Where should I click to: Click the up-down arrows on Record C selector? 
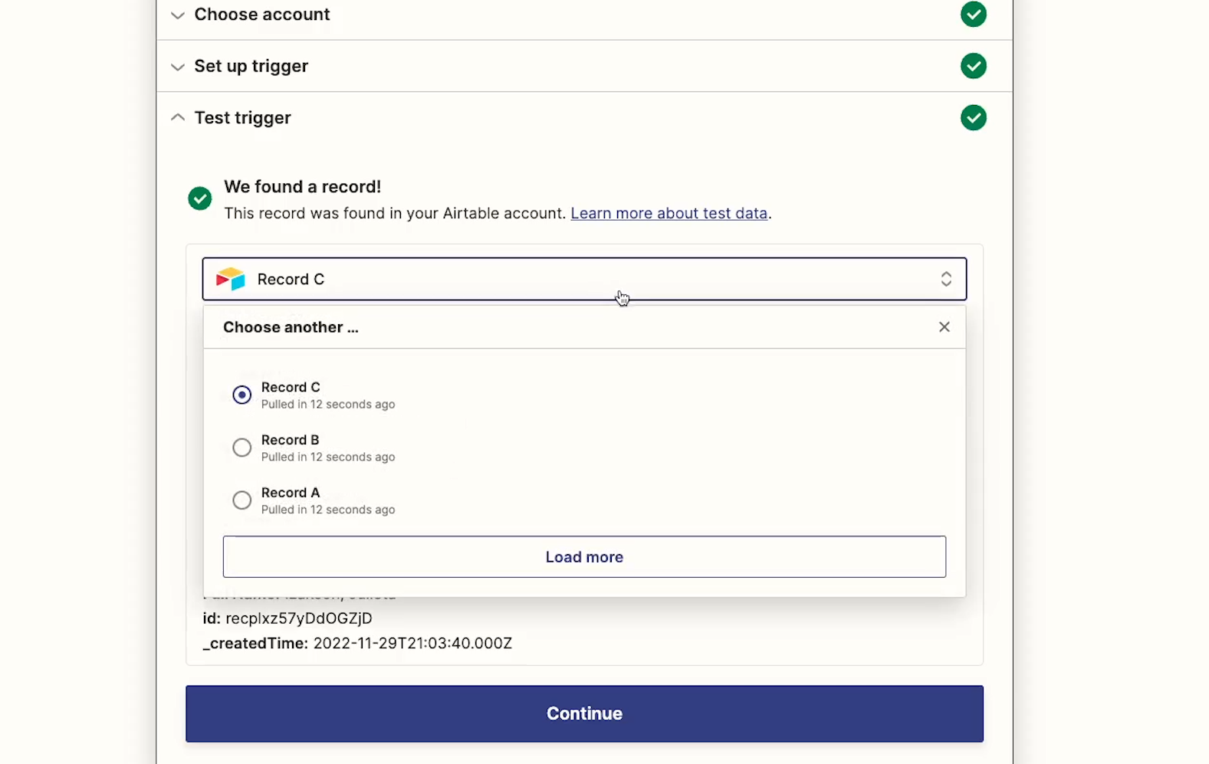pyautogui.click(x=946, y=279)
